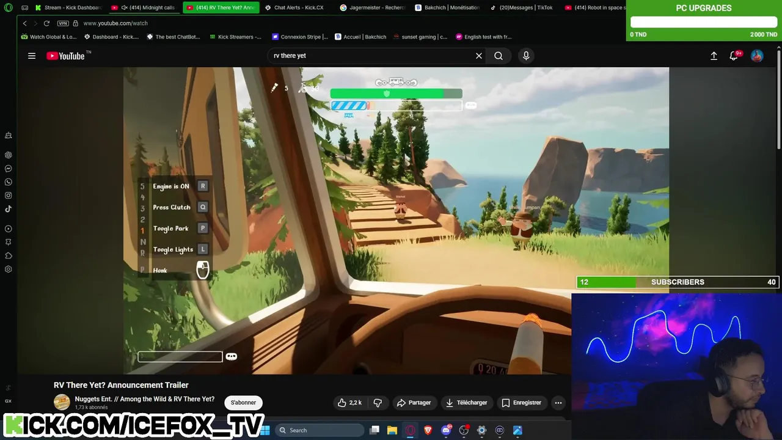Open Brave browser from taskbar

click(428, 430)
